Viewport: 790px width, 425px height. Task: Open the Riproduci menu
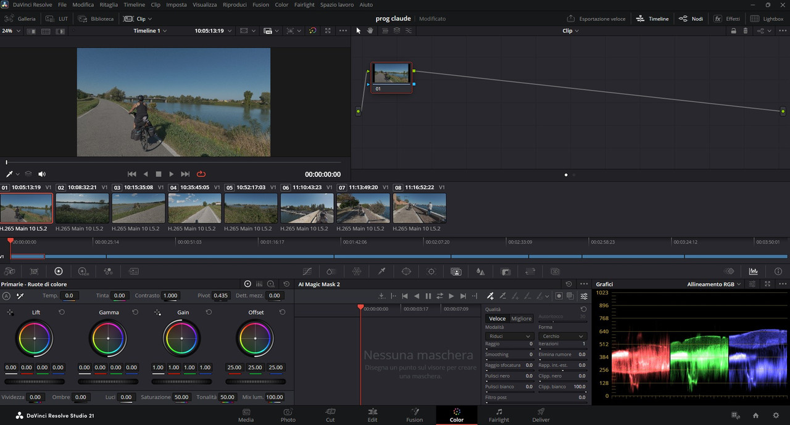(235, 4)
